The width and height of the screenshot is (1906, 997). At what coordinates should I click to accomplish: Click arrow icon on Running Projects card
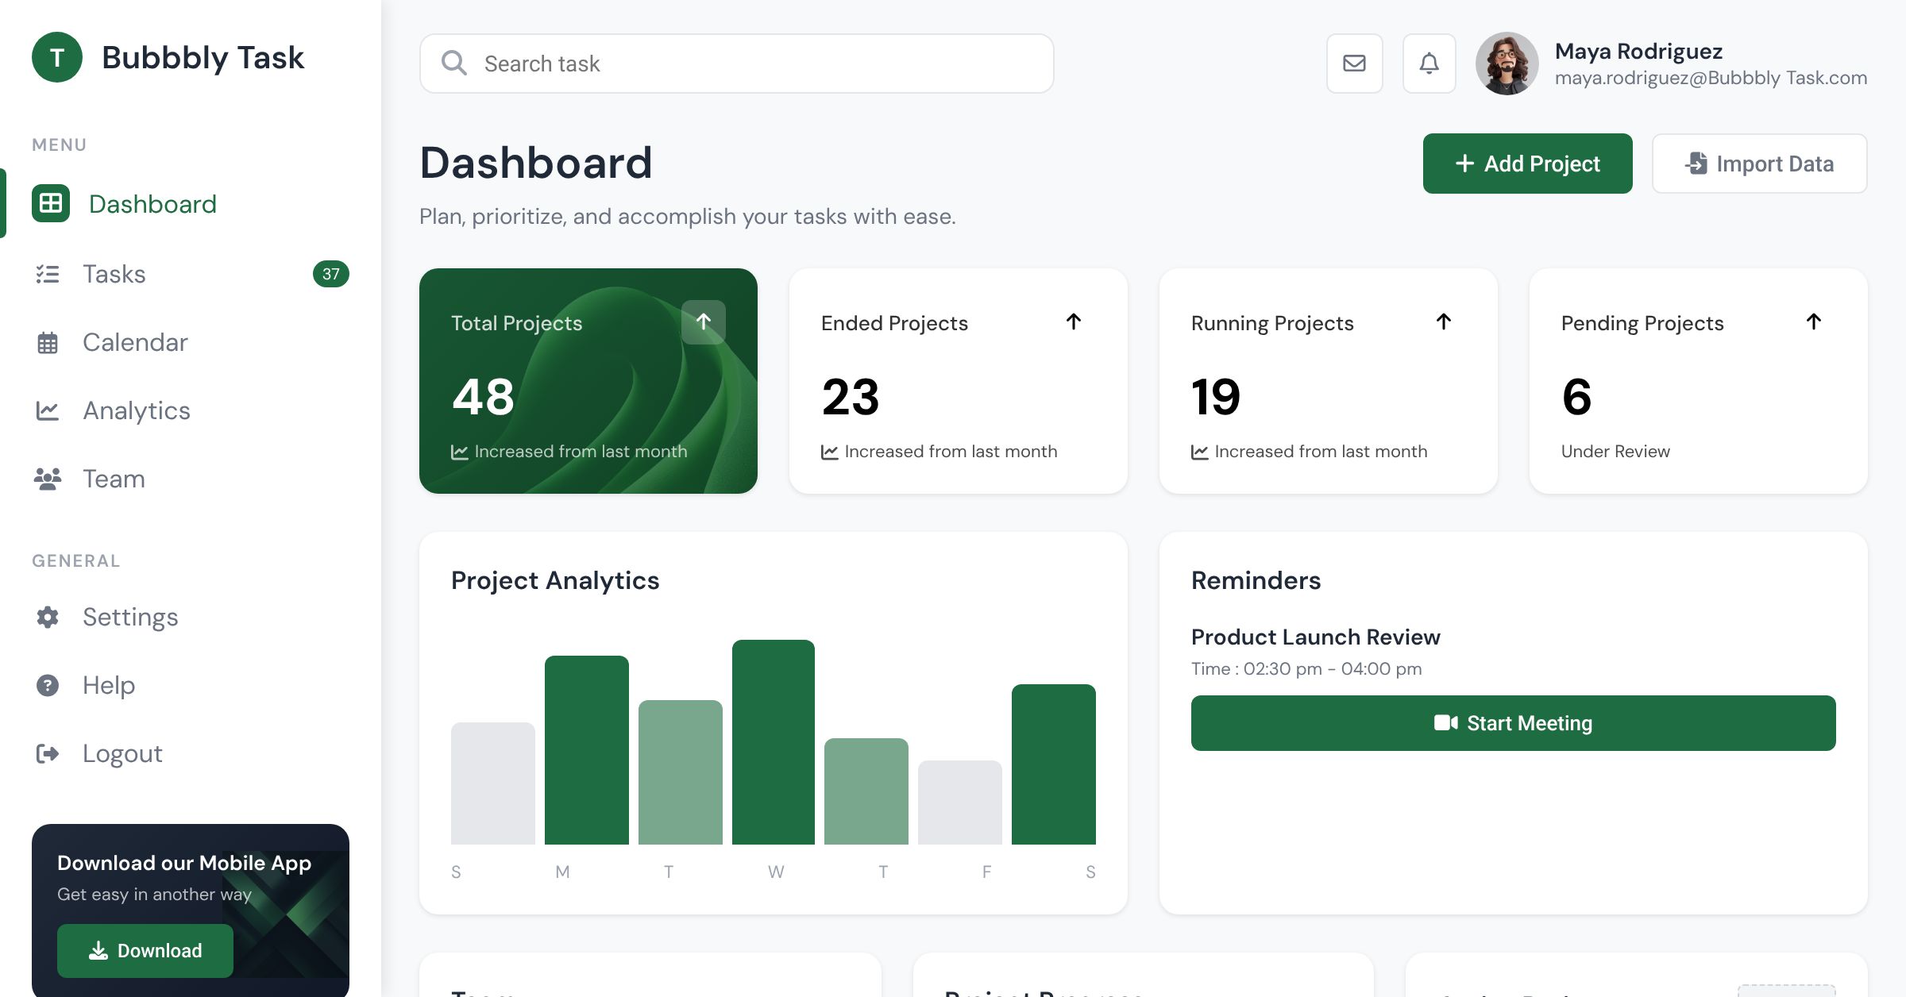(x=1443, y=321)
